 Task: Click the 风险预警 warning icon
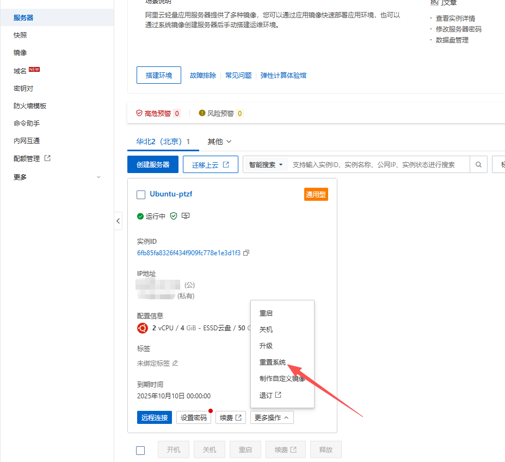tap(202, 113)
